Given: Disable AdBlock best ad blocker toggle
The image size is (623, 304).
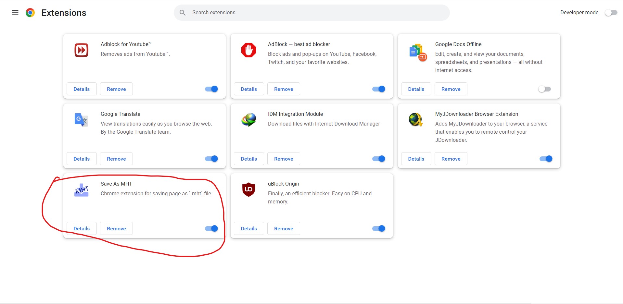Looking at the screenshot, I should coord(379,89).
